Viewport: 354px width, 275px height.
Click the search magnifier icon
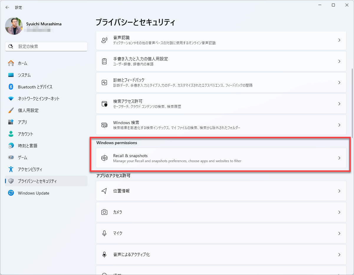coord(11,47)
